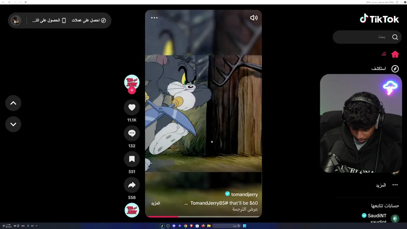
Task: Open Firefox from the taskbar
Action: [203, 226]
